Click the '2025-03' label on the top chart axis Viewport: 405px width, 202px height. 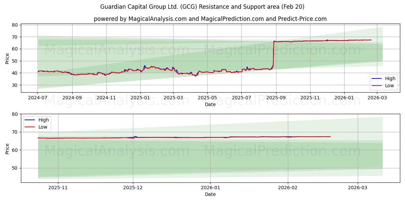click(x=173, y=98)
